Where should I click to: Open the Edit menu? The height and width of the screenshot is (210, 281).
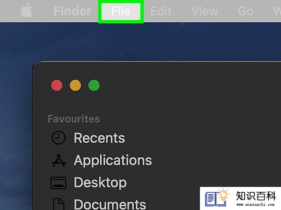(161, 11)
